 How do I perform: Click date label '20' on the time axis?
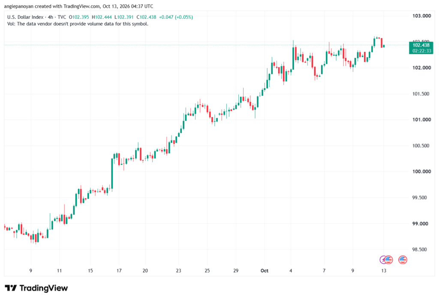[x=145, y=270]
